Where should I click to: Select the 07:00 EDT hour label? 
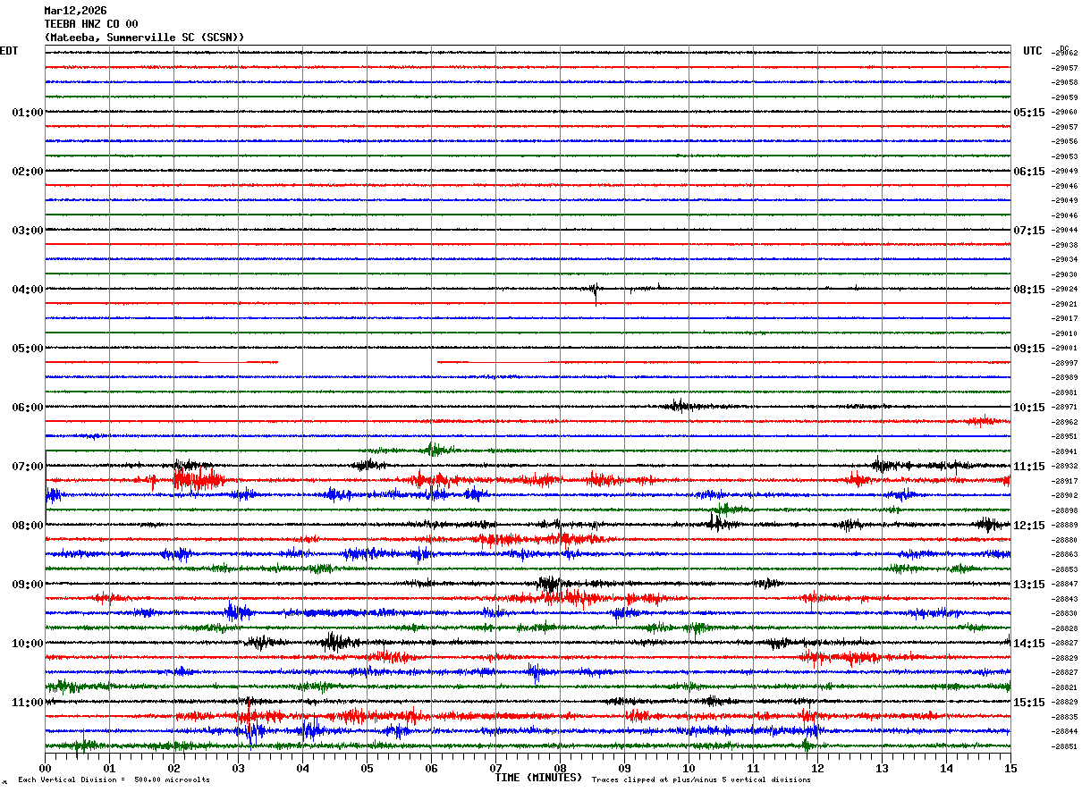28,467
